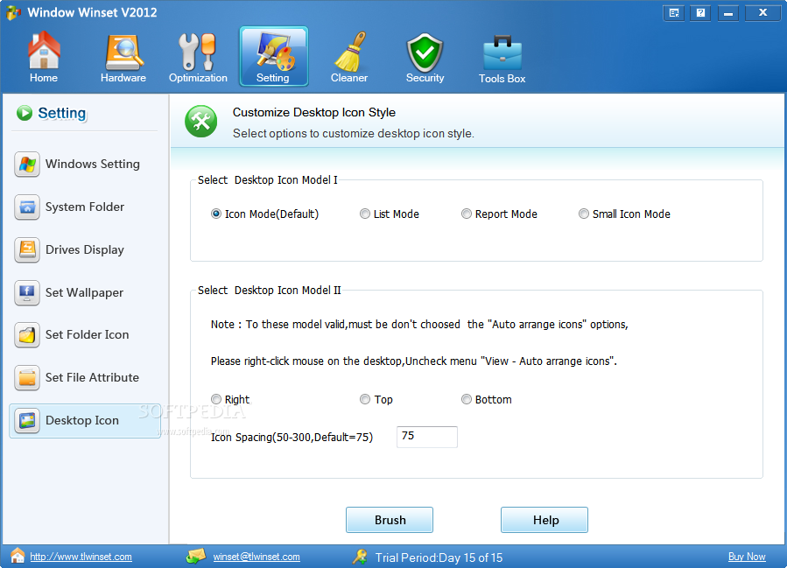Screen dimensions: 787x568
Task: Click the System Folder icon
Action: click(27, 207)
